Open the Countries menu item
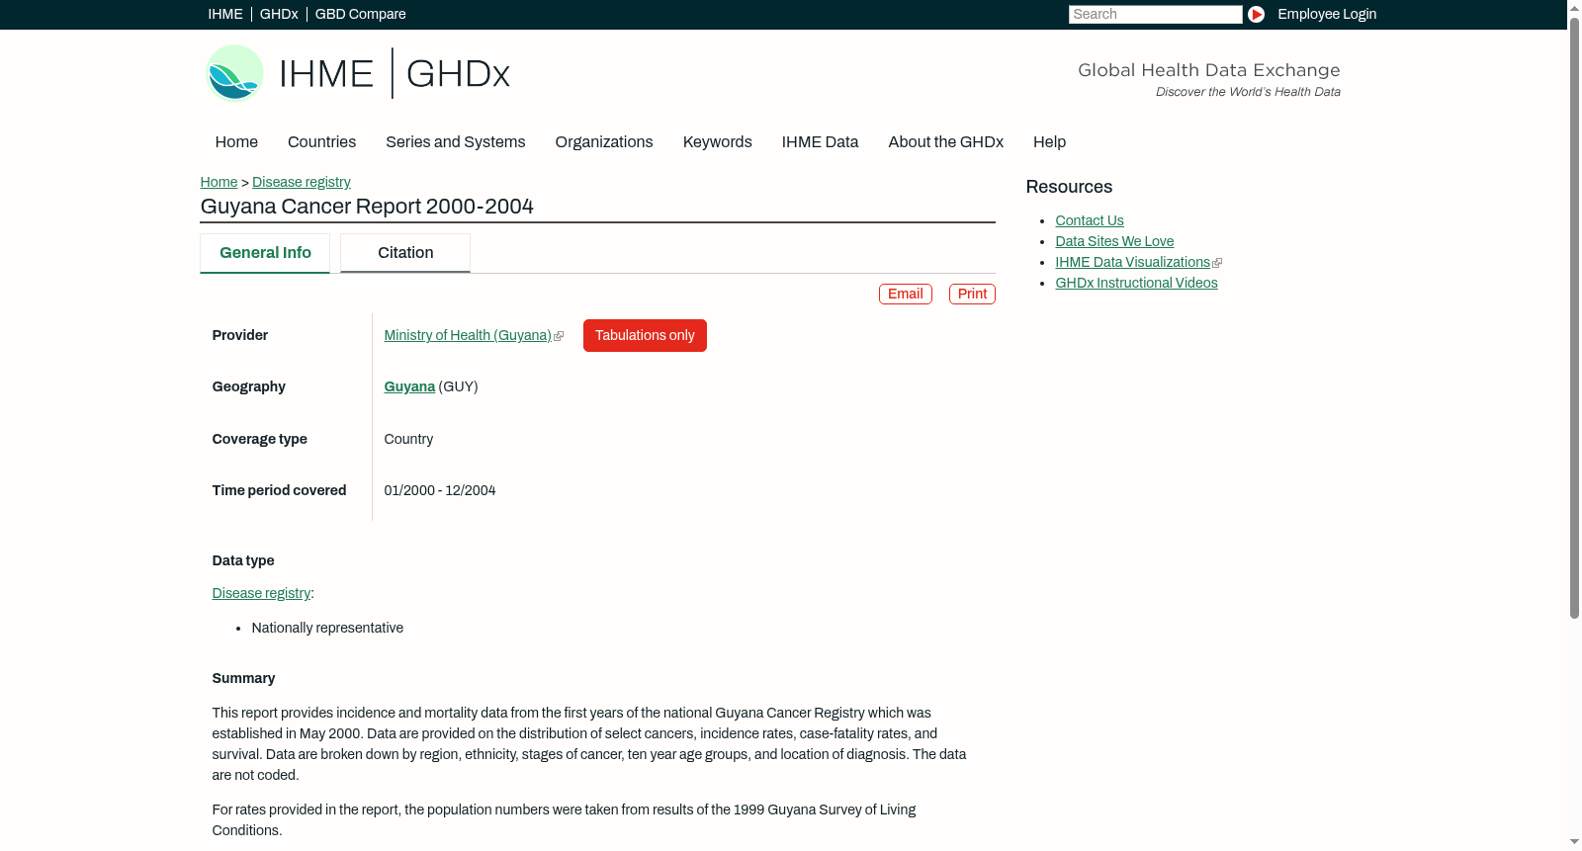Screen dimensions: 1582x851 321,142
